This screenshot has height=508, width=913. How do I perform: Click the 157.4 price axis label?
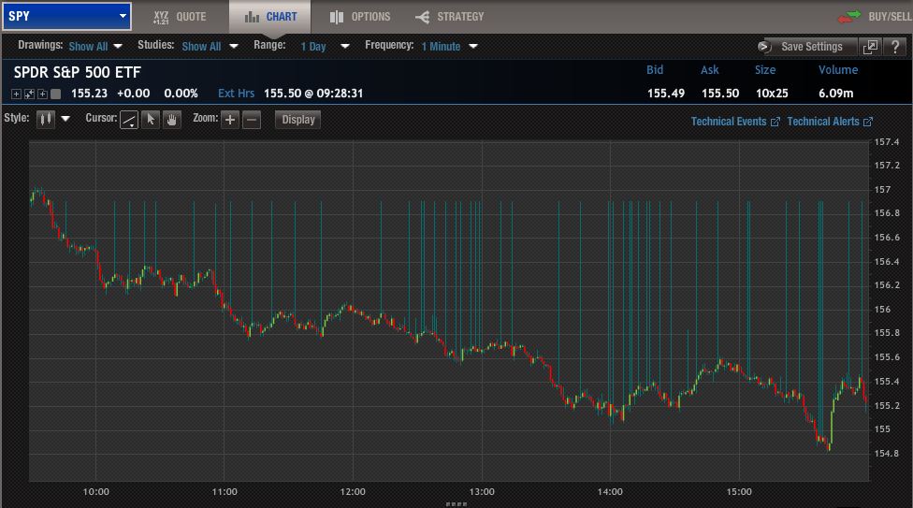pos(886,141)
